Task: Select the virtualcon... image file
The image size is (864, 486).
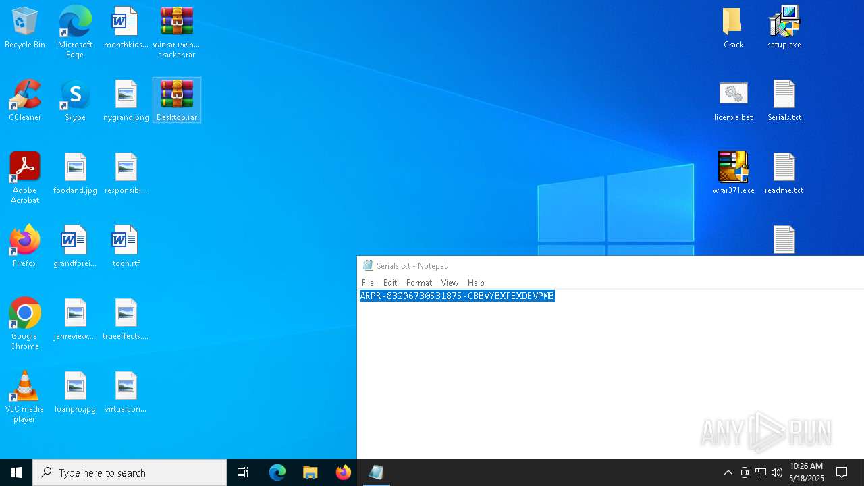Action: pos(126,393)
